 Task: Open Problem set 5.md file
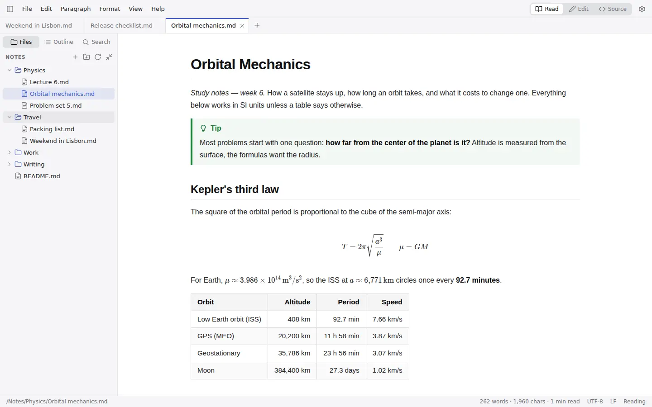pyautogui.click(x=58, y=105)
